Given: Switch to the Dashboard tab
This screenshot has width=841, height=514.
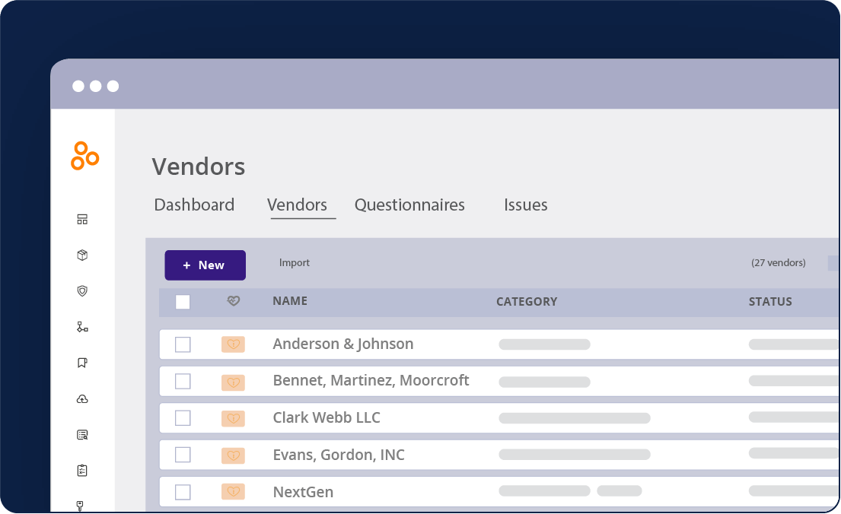Looking at the screenshot, I should click(194, 205).
